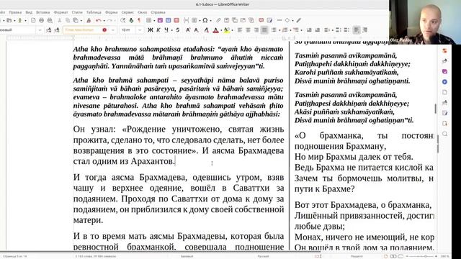Toggle Italic (К) formatting
Image resolution: width=461 pixels, height=259 pixels.
(x=158, y=30)
